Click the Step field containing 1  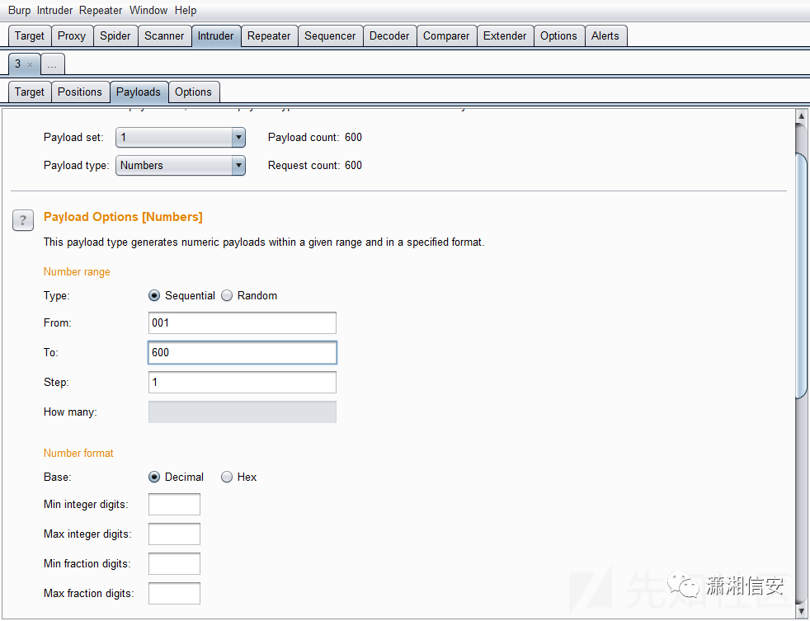tap(243, 383)
